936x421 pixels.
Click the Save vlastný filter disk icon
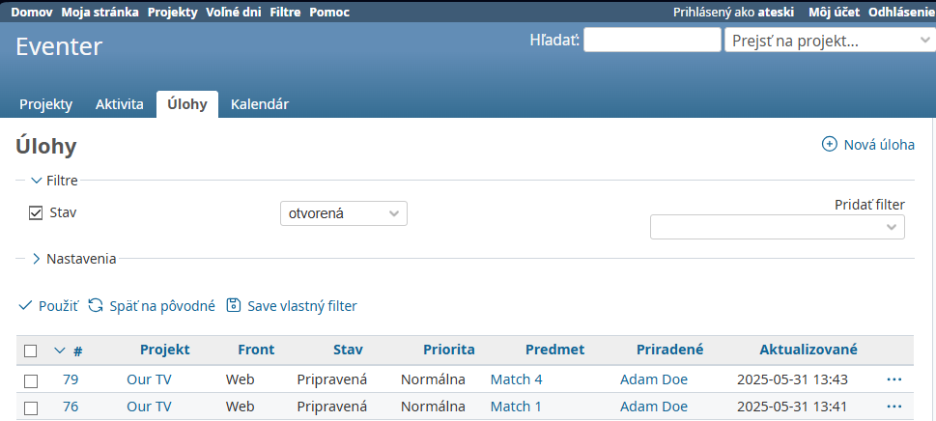coord(234,306)
